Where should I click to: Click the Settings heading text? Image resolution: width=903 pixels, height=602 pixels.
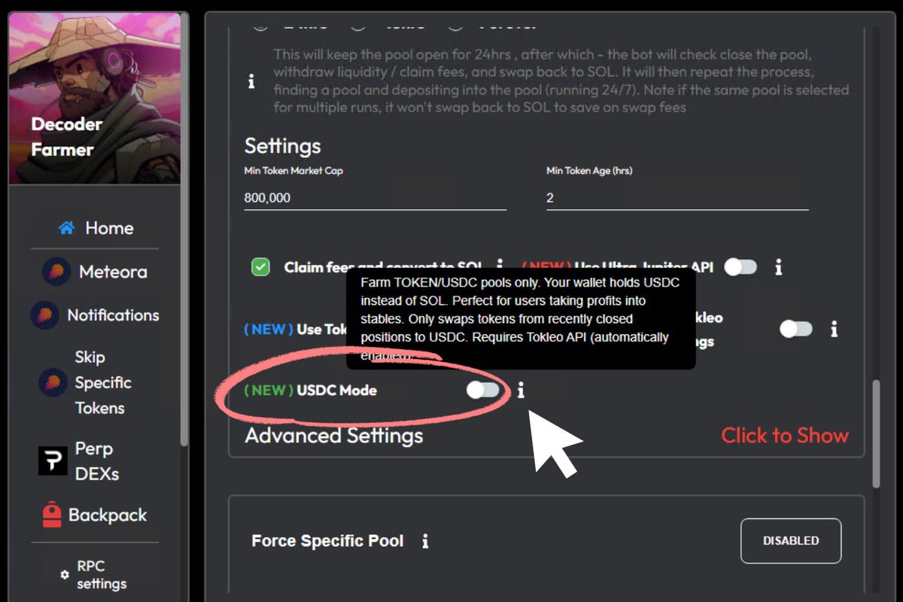coord(283,145)
